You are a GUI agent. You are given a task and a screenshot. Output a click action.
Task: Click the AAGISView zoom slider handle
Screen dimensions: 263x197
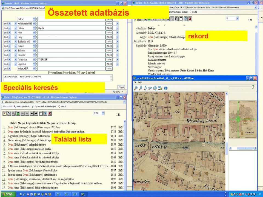253,87
